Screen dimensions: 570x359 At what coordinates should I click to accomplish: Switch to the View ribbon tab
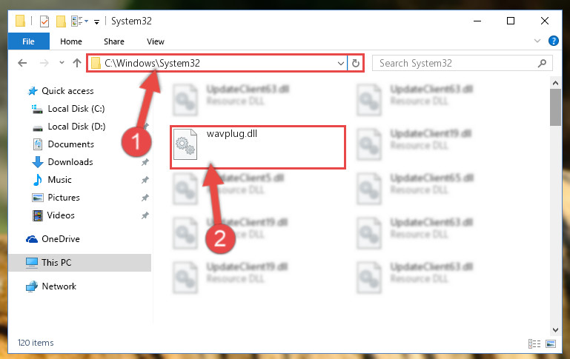(x=156, y=41)
